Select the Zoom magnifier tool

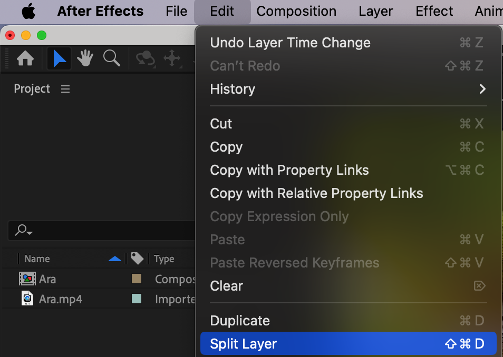[111, 58]
